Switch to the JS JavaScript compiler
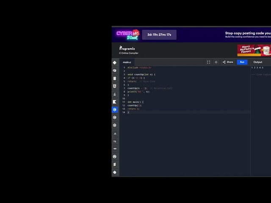The image size is (271, 203). pyautogui.click(x=115, y=134)
